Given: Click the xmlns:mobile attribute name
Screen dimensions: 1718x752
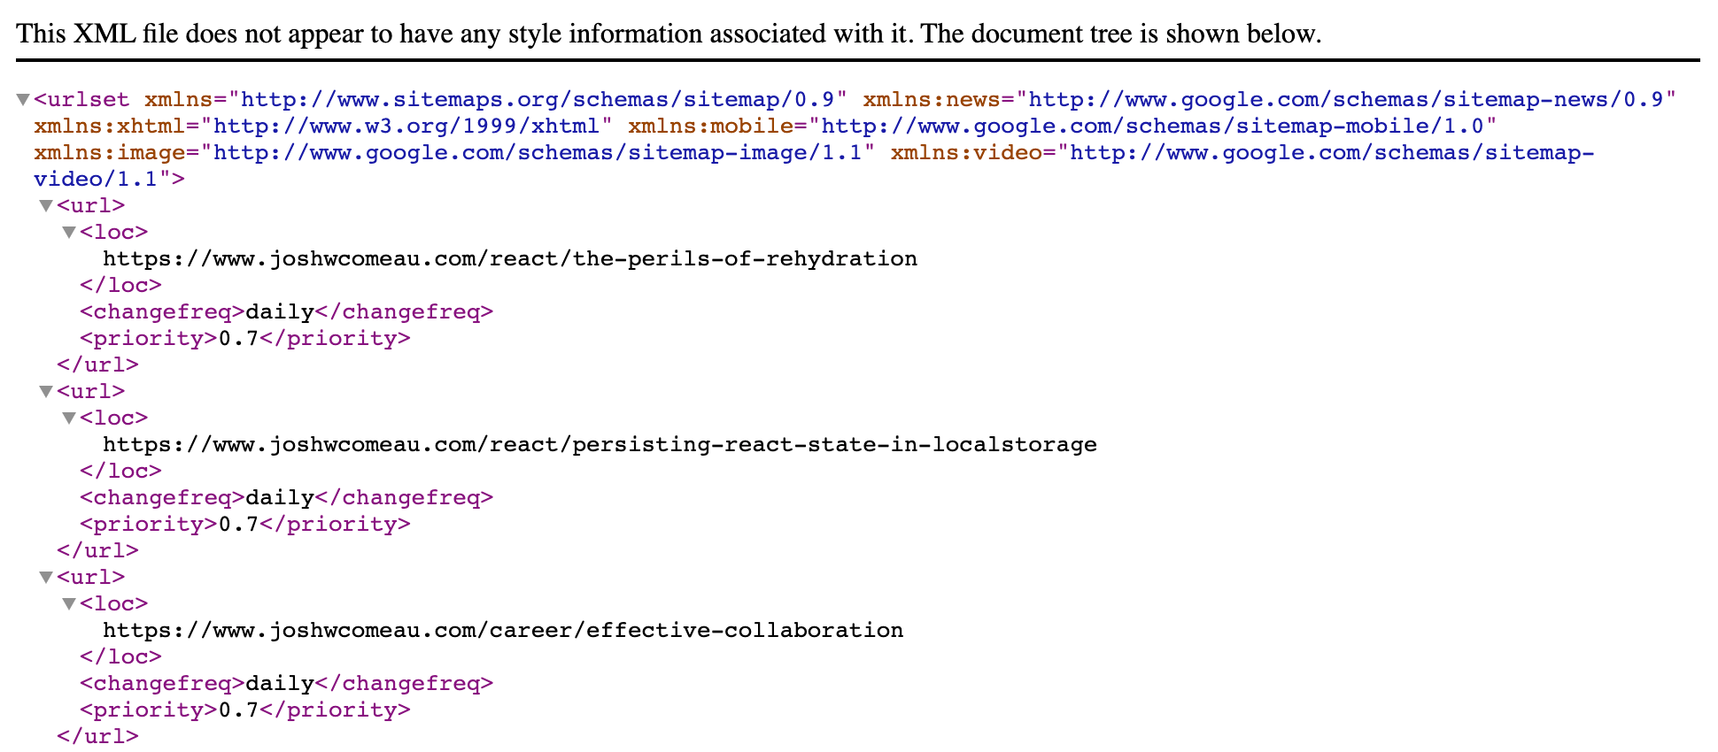Looking at the screenshot, I should pos(711,126).
